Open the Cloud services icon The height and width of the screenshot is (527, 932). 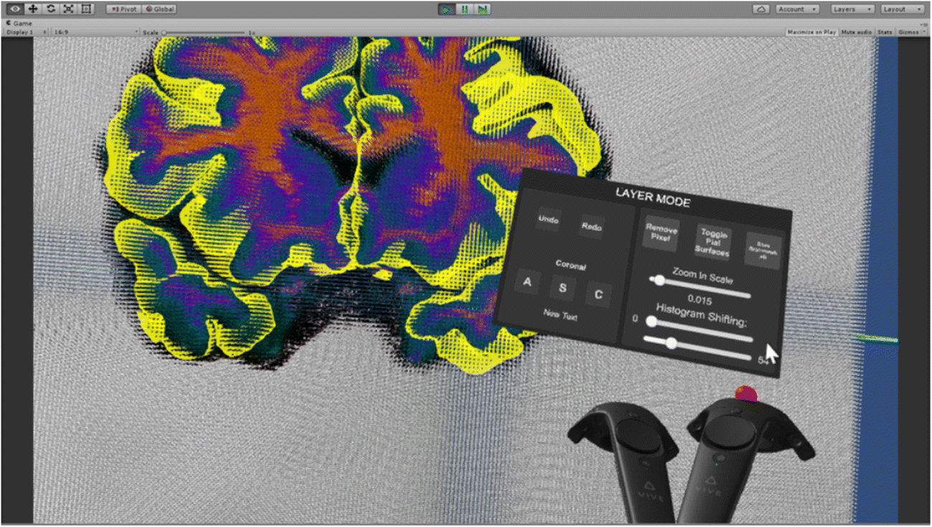point(761,9)
